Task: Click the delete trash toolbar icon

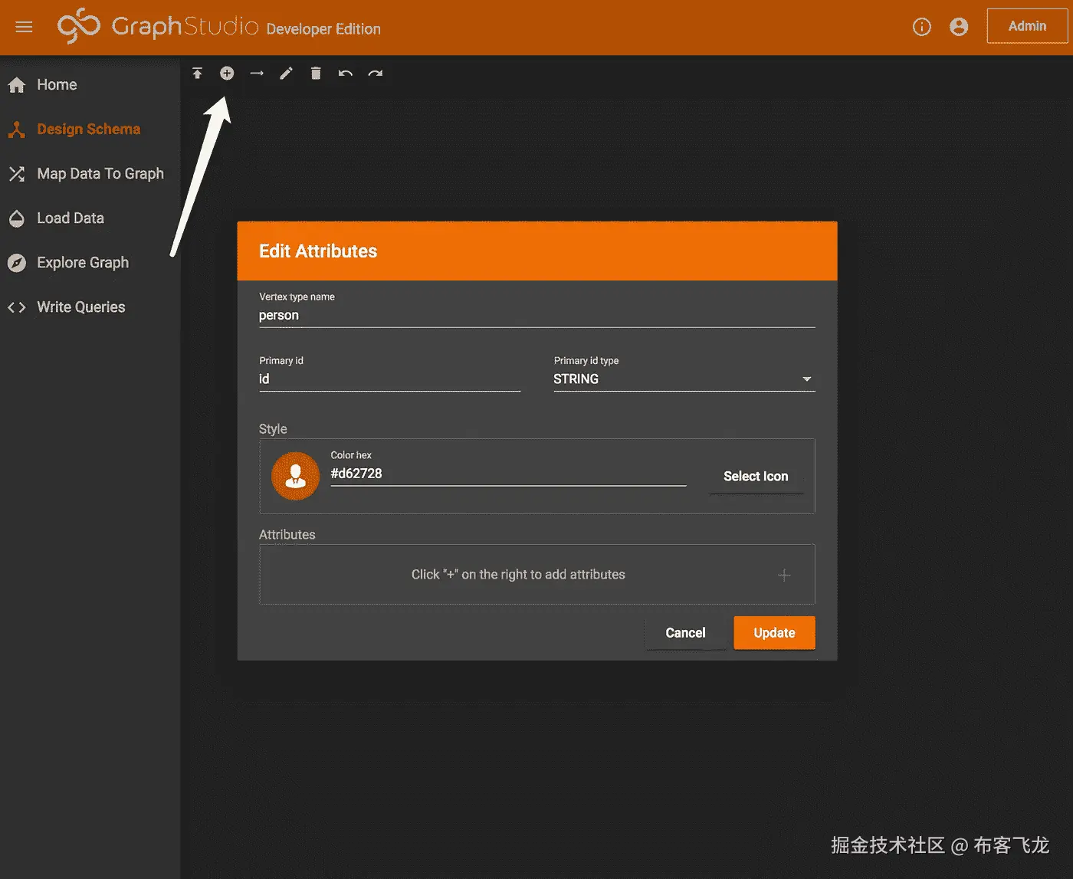Action: (316, 73)
